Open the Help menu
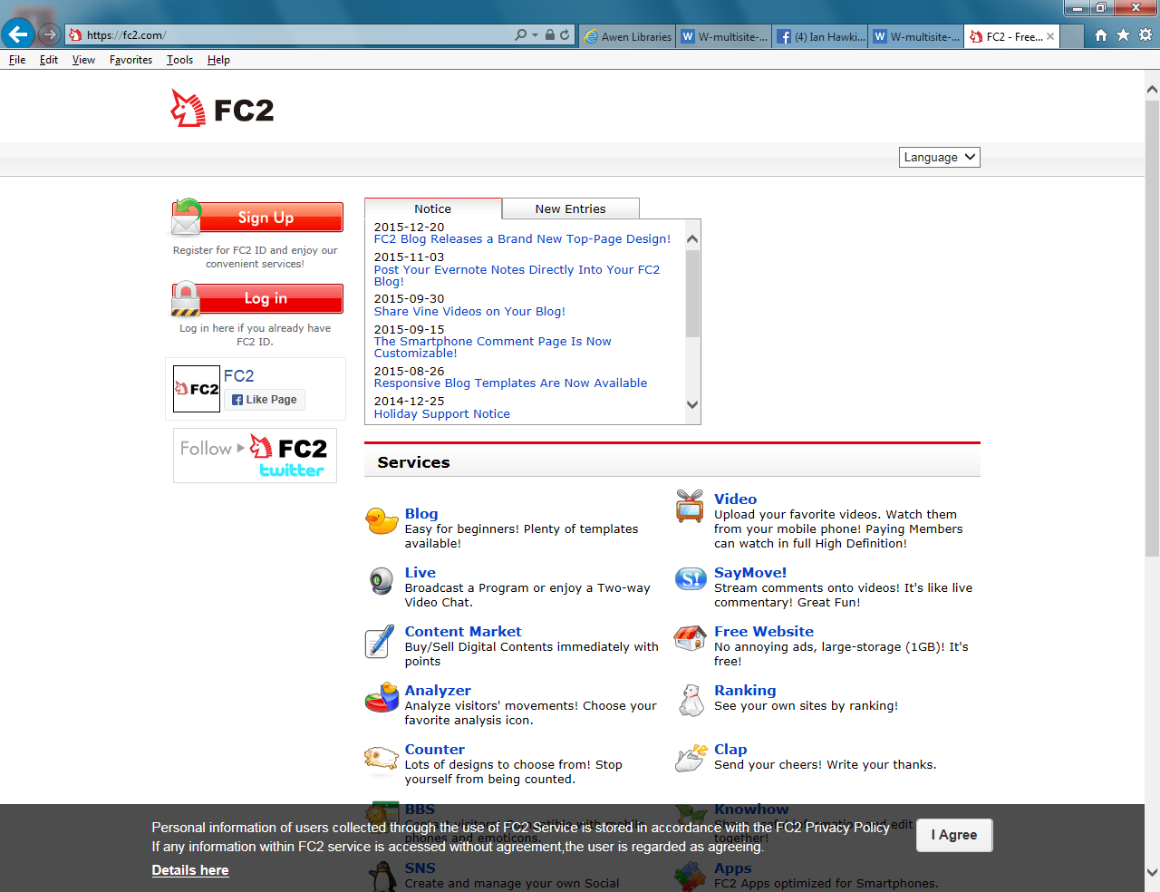1160x892 pixels. click(x=218, y=60)
